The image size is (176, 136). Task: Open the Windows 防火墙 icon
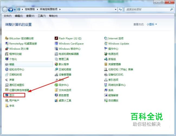(7, 49)
